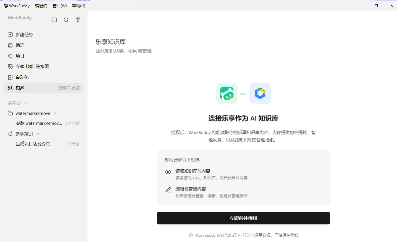Click the eye icon beside 读取知识库与内容
Image resolution: width=397 pixels, height=242 pixels.
168,172
